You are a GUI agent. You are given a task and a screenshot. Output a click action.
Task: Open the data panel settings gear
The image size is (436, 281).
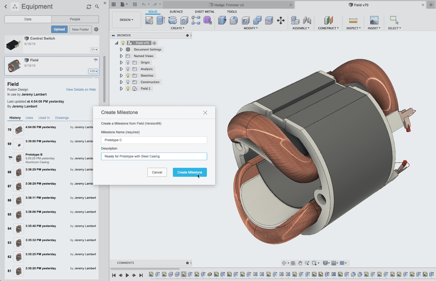[96, 29]
